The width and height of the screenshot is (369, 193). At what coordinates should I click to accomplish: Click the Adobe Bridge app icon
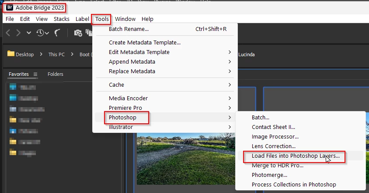click(x=10, y=7)
